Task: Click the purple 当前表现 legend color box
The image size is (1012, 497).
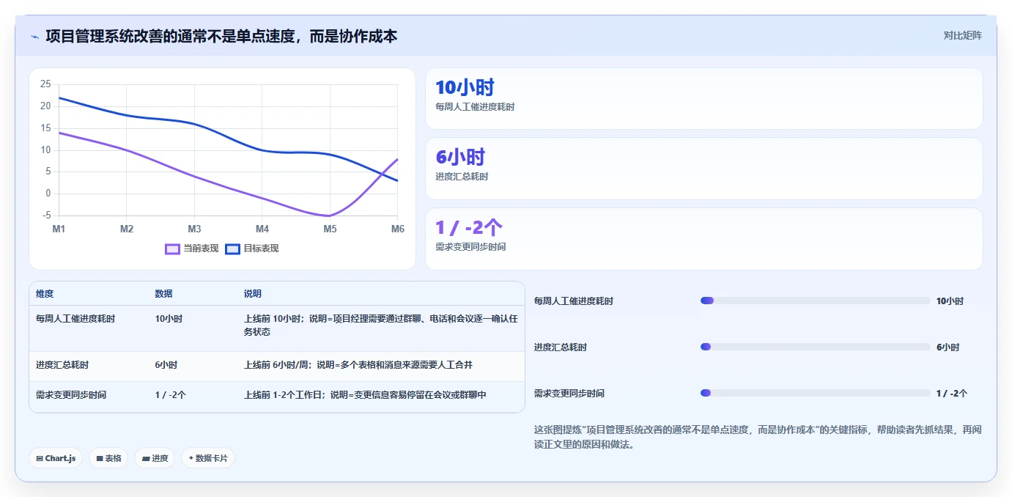Action: 172,248
